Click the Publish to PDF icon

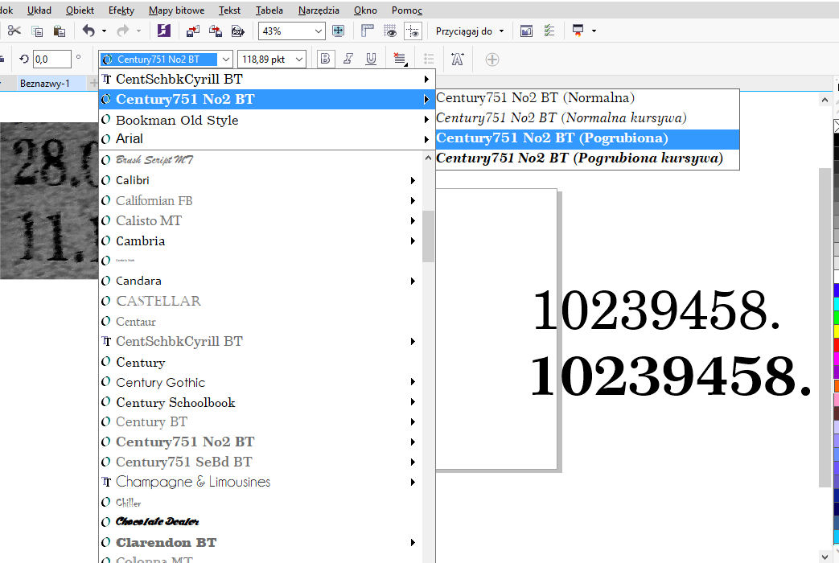(237, 31)
